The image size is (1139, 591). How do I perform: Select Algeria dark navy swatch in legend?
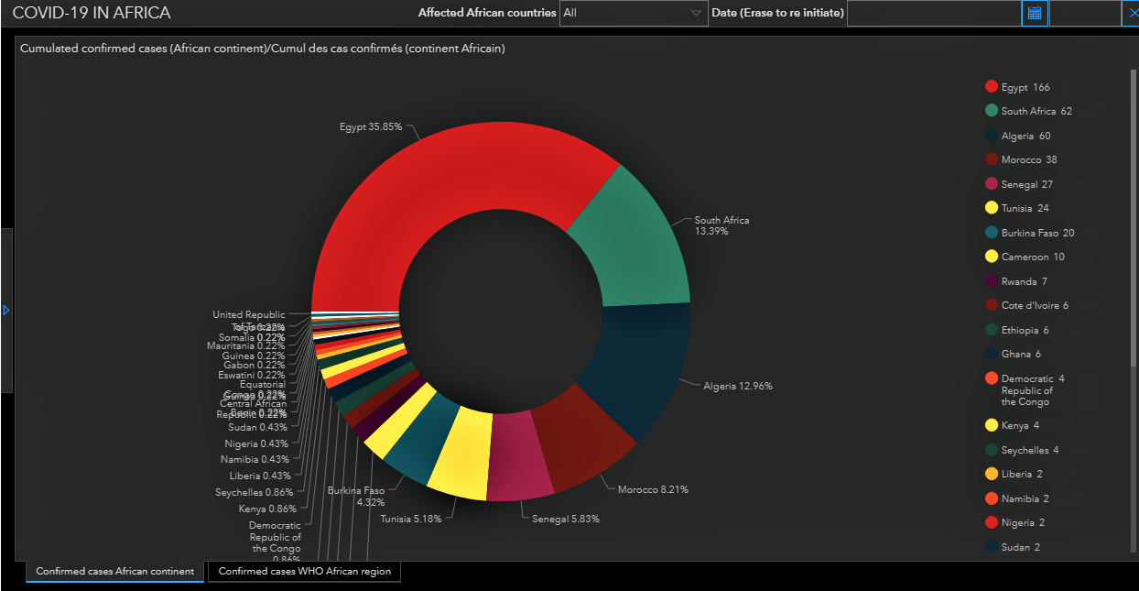click(991, 136)
